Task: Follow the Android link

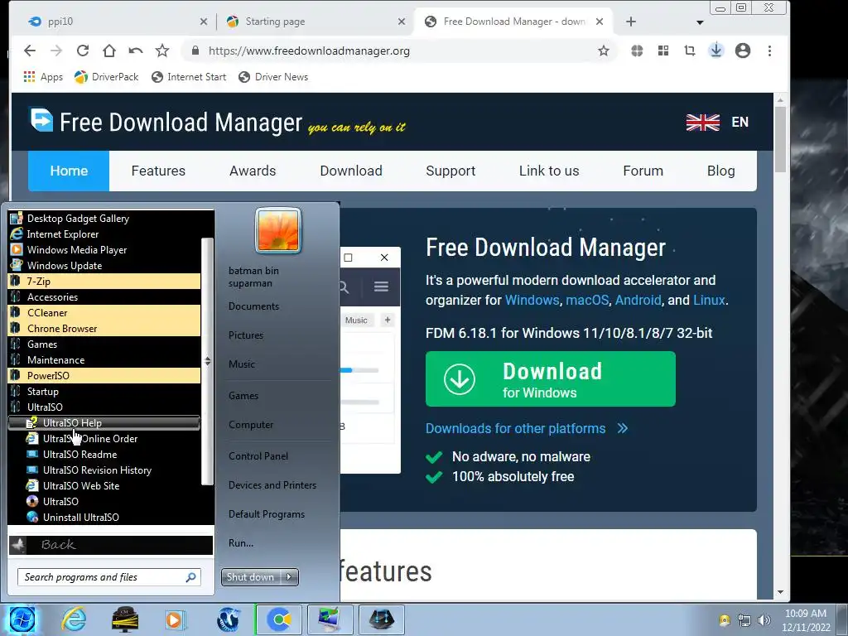Action: tap(638, 300)
